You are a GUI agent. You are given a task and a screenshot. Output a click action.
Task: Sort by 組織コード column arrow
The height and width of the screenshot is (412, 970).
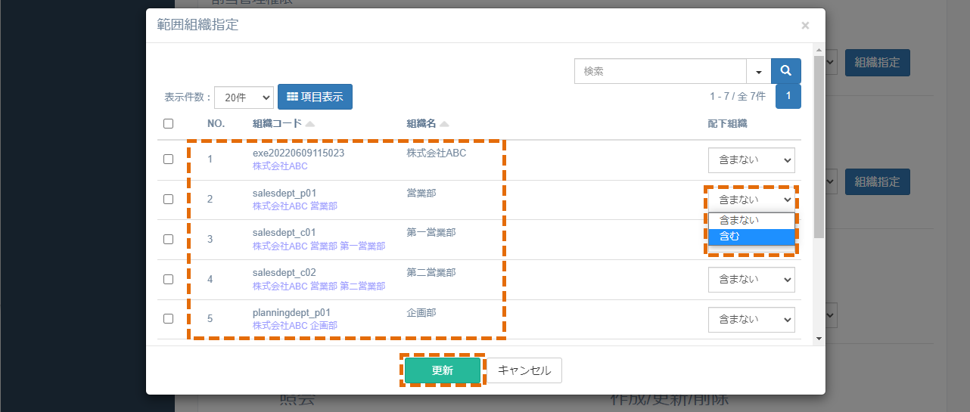click(x=310, y=124)
